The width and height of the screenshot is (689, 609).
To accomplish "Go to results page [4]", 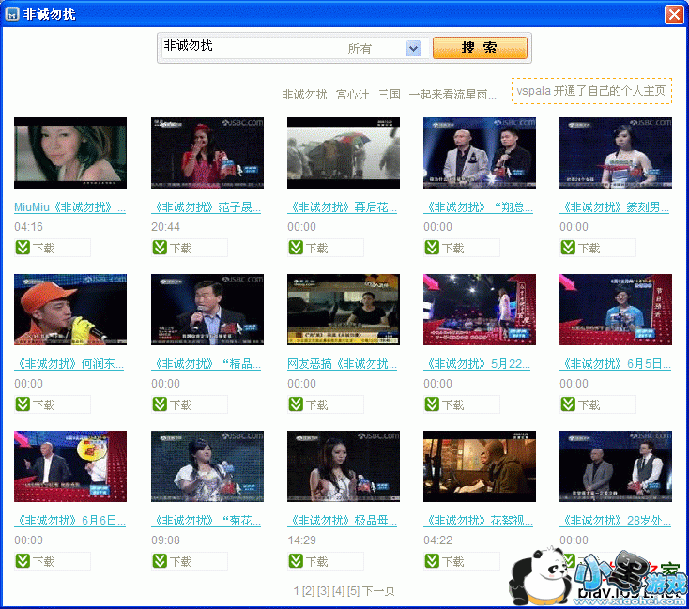I will [338, 591].
